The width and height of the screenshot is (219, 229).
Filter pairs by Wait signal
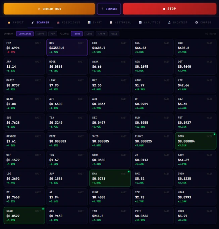coord(114,34)
